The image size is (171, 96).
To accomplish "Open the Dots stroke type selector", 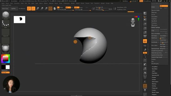I will tap(6, 24).
